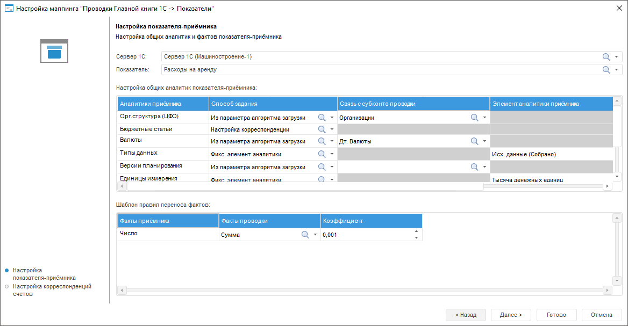
Task: Click search icon in Типы данных row
Action: pos(322,154)
